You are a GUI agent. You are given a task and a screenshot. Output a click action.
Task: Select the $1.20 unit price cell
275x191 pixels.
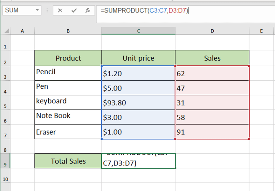[x=138, y=73]
